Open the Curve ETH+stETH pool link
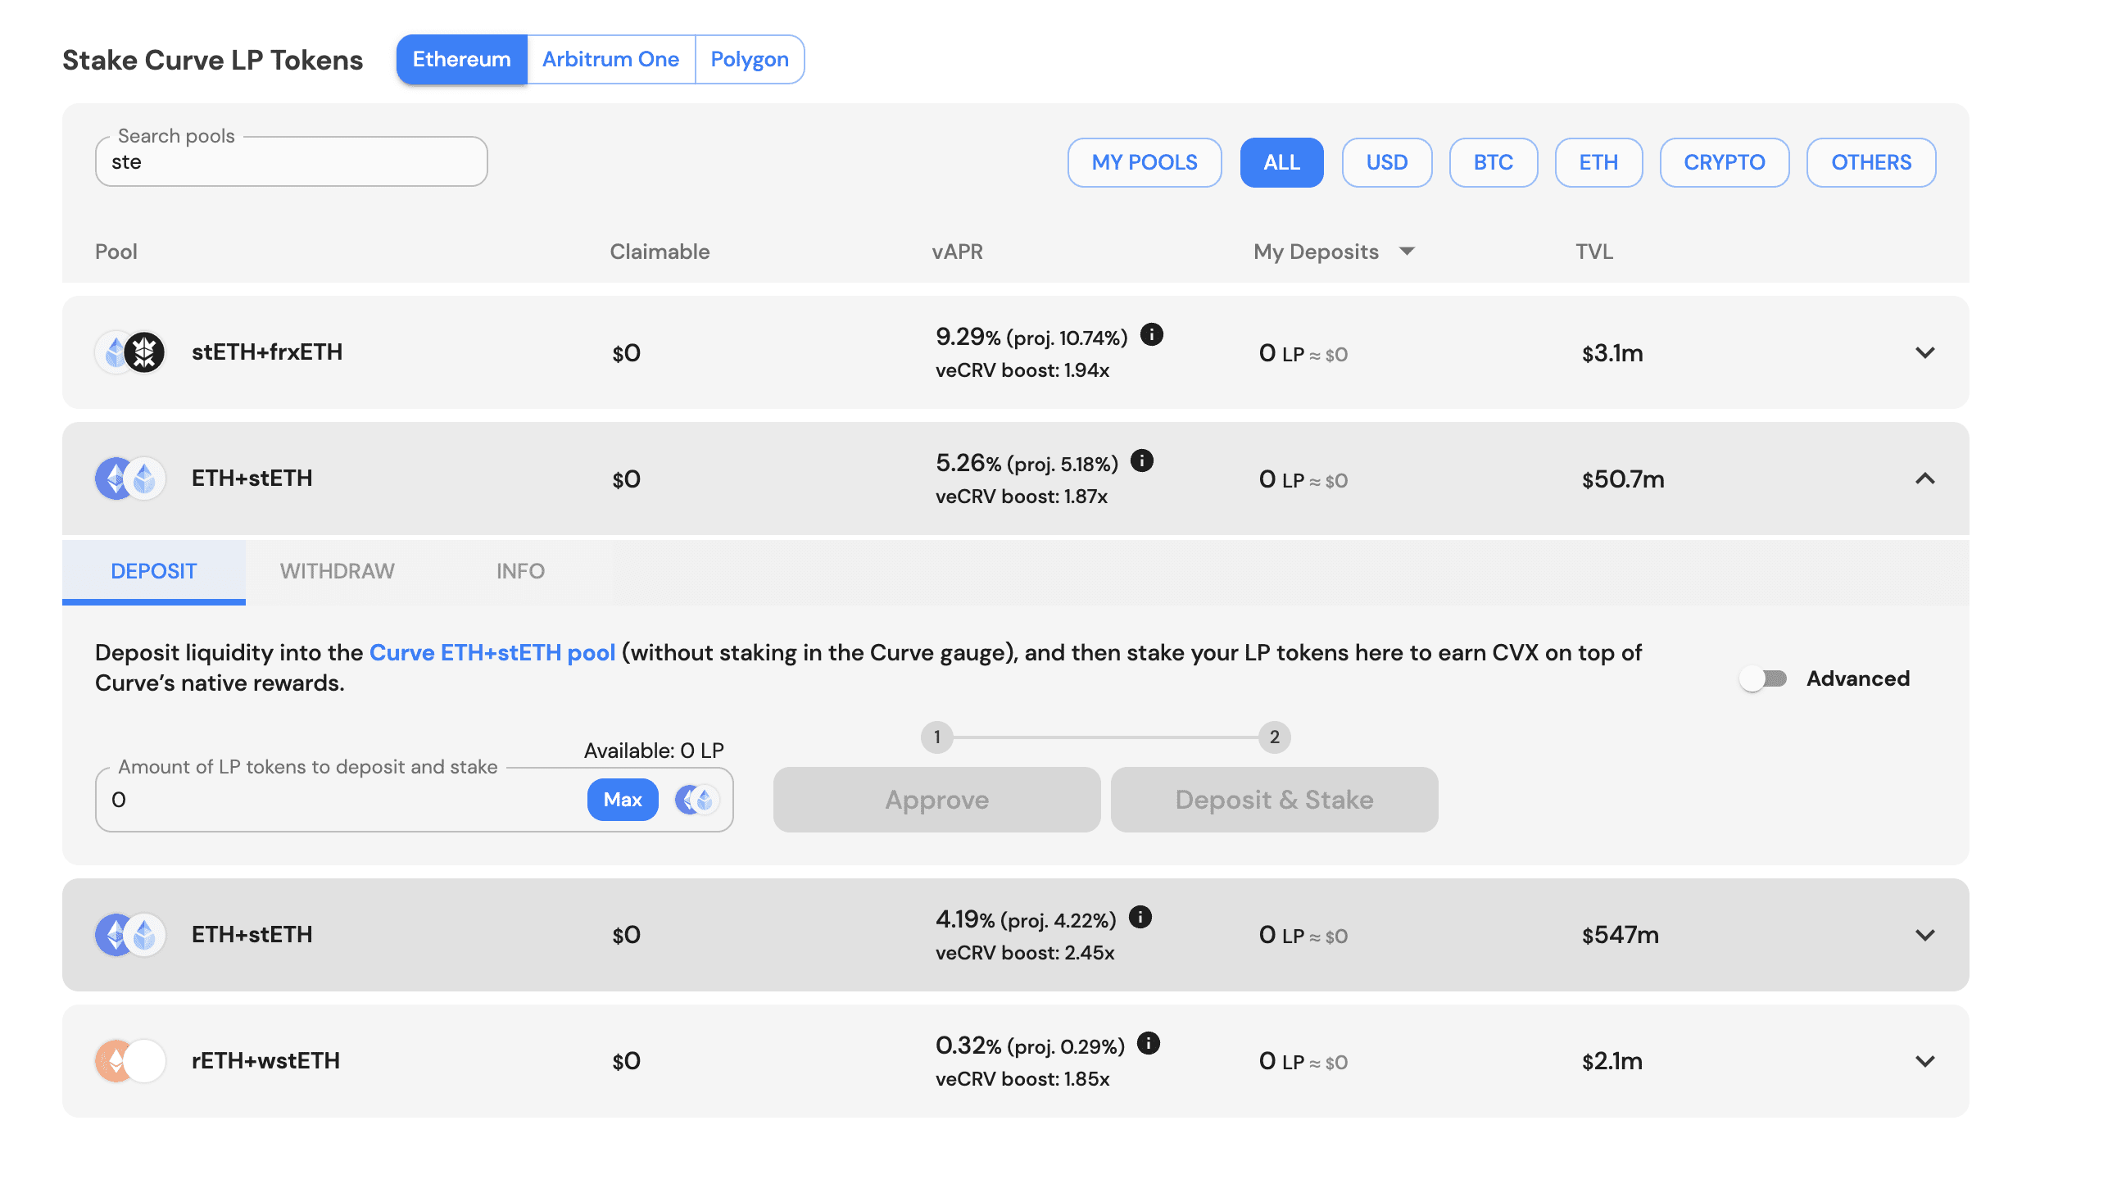Viewport: 2117px width, 1193px height. click(492, 652)
